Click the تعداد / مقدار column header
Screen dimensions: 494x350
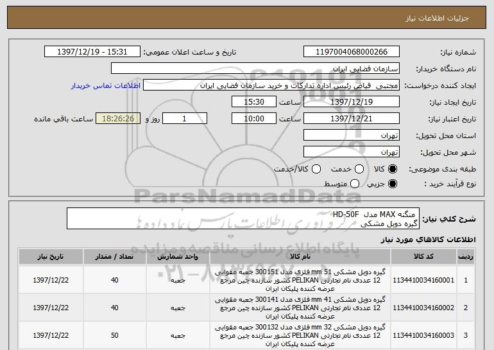[114, 257]
